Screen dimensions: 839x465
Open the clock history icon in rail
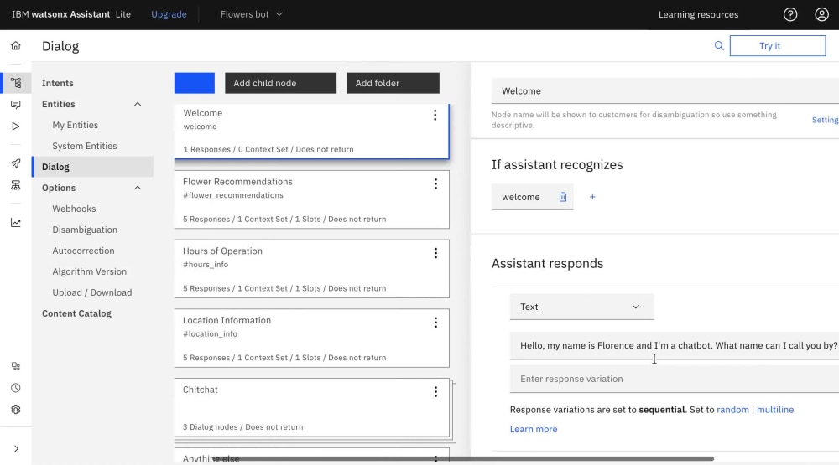click(x=15, y=387)
